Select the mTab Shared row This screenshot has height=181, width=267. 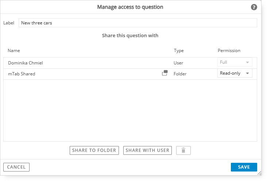(130, 74)
